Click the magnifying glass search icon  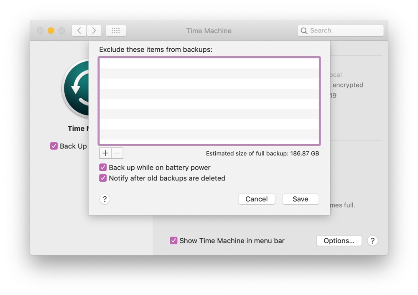[304, 30]
